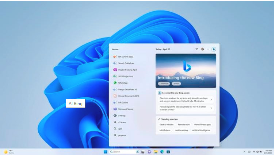Image resolution: width=275 pixels, height=155 pixels.
Task: Open the 2023 Projections Excel icon
Action: [x=115, y=76]
